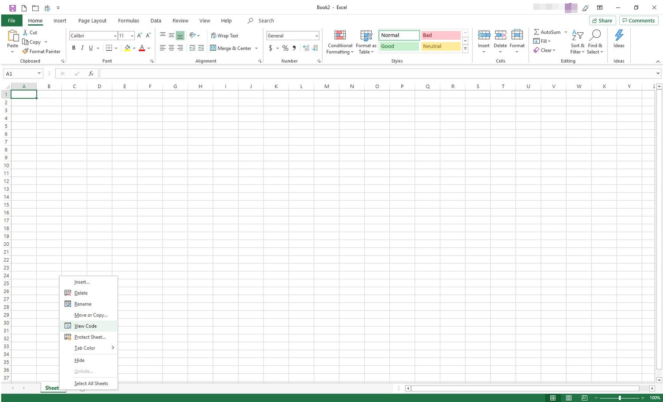Open Conditional Formatting menu
This screenshot has height=402, width=663.
pos(339,42)
